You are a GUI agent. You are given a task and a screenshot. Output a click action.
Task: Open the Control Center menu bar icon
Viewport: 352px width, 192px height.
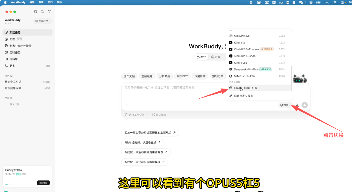coord(343,2)
